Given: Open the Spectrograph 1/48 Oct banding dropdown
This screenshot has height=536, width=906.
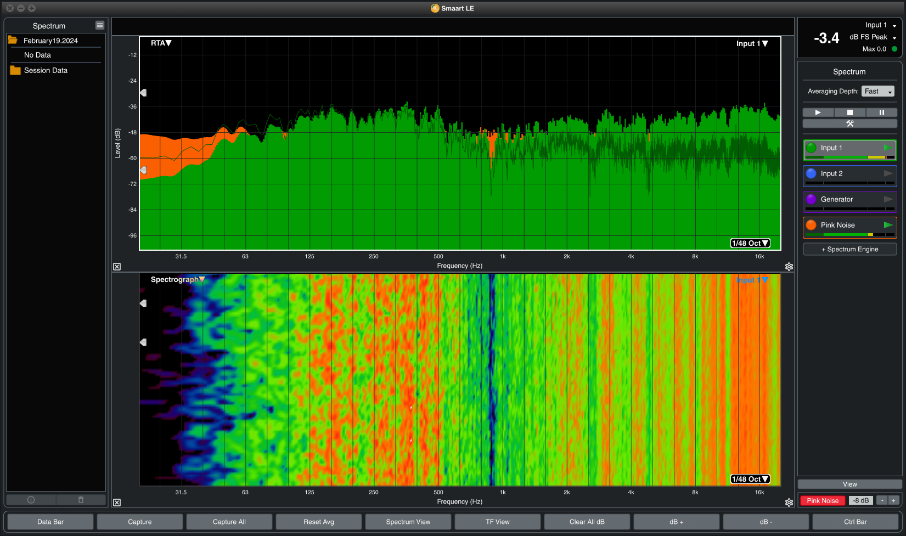Looking at the screenshot, I should coord(750,479).
